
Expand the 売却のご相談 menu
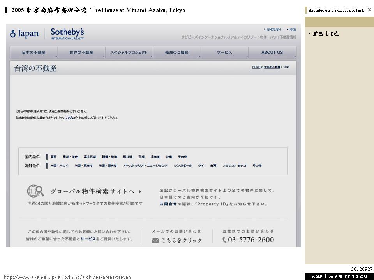(176, 52)
